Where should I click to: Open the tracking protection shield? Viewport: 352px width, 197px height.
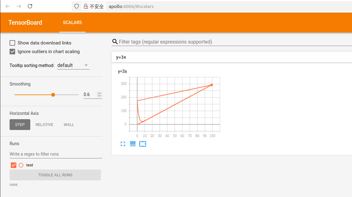pos(77,6)
